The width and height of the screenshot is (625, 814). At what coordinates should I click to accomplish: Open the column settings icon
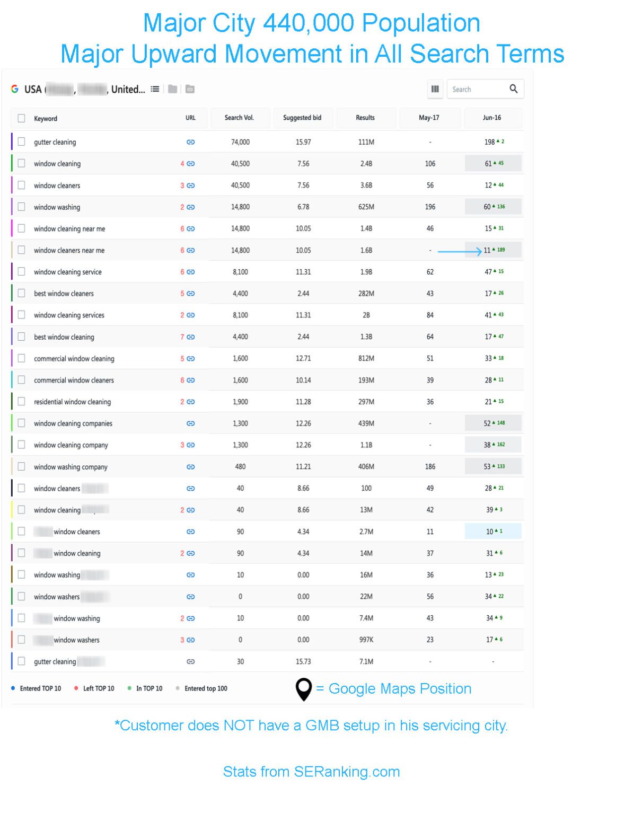tap(435, 89)
